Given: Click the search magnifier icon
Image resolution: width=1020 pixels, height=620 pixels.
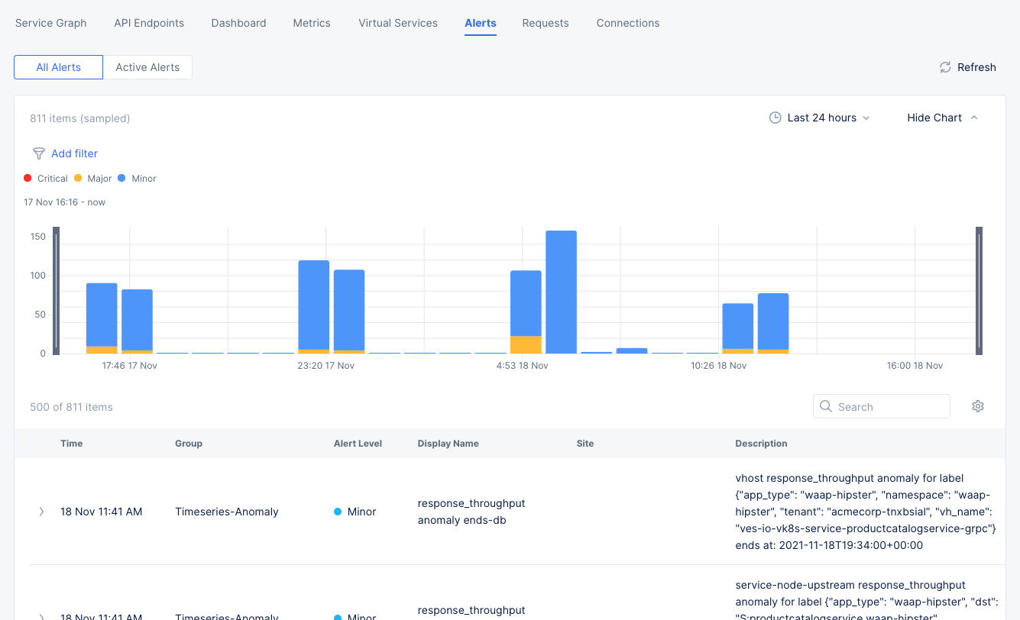Looking at the screenshot, I should pyautogui.click(x=826, y=406).
